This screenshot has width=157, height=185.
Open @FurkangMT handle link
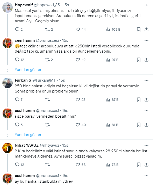(45, 80)
